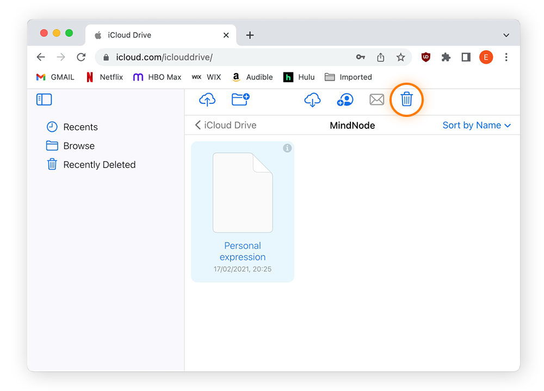Image resolution: width=544 pixels, height=391 pixels.
Task: Click the MindNode folder title
Action: pyautogui.click(x=352, y=125)
